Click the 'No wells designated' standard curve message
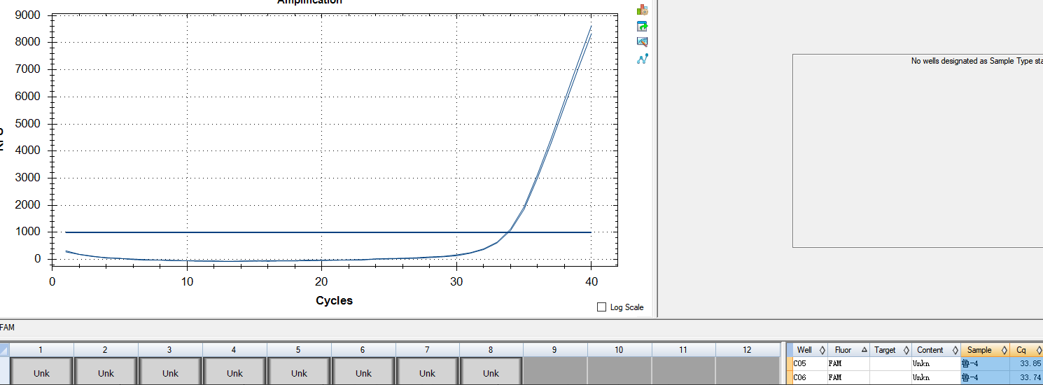1043x385 pixels. [976, 61]
